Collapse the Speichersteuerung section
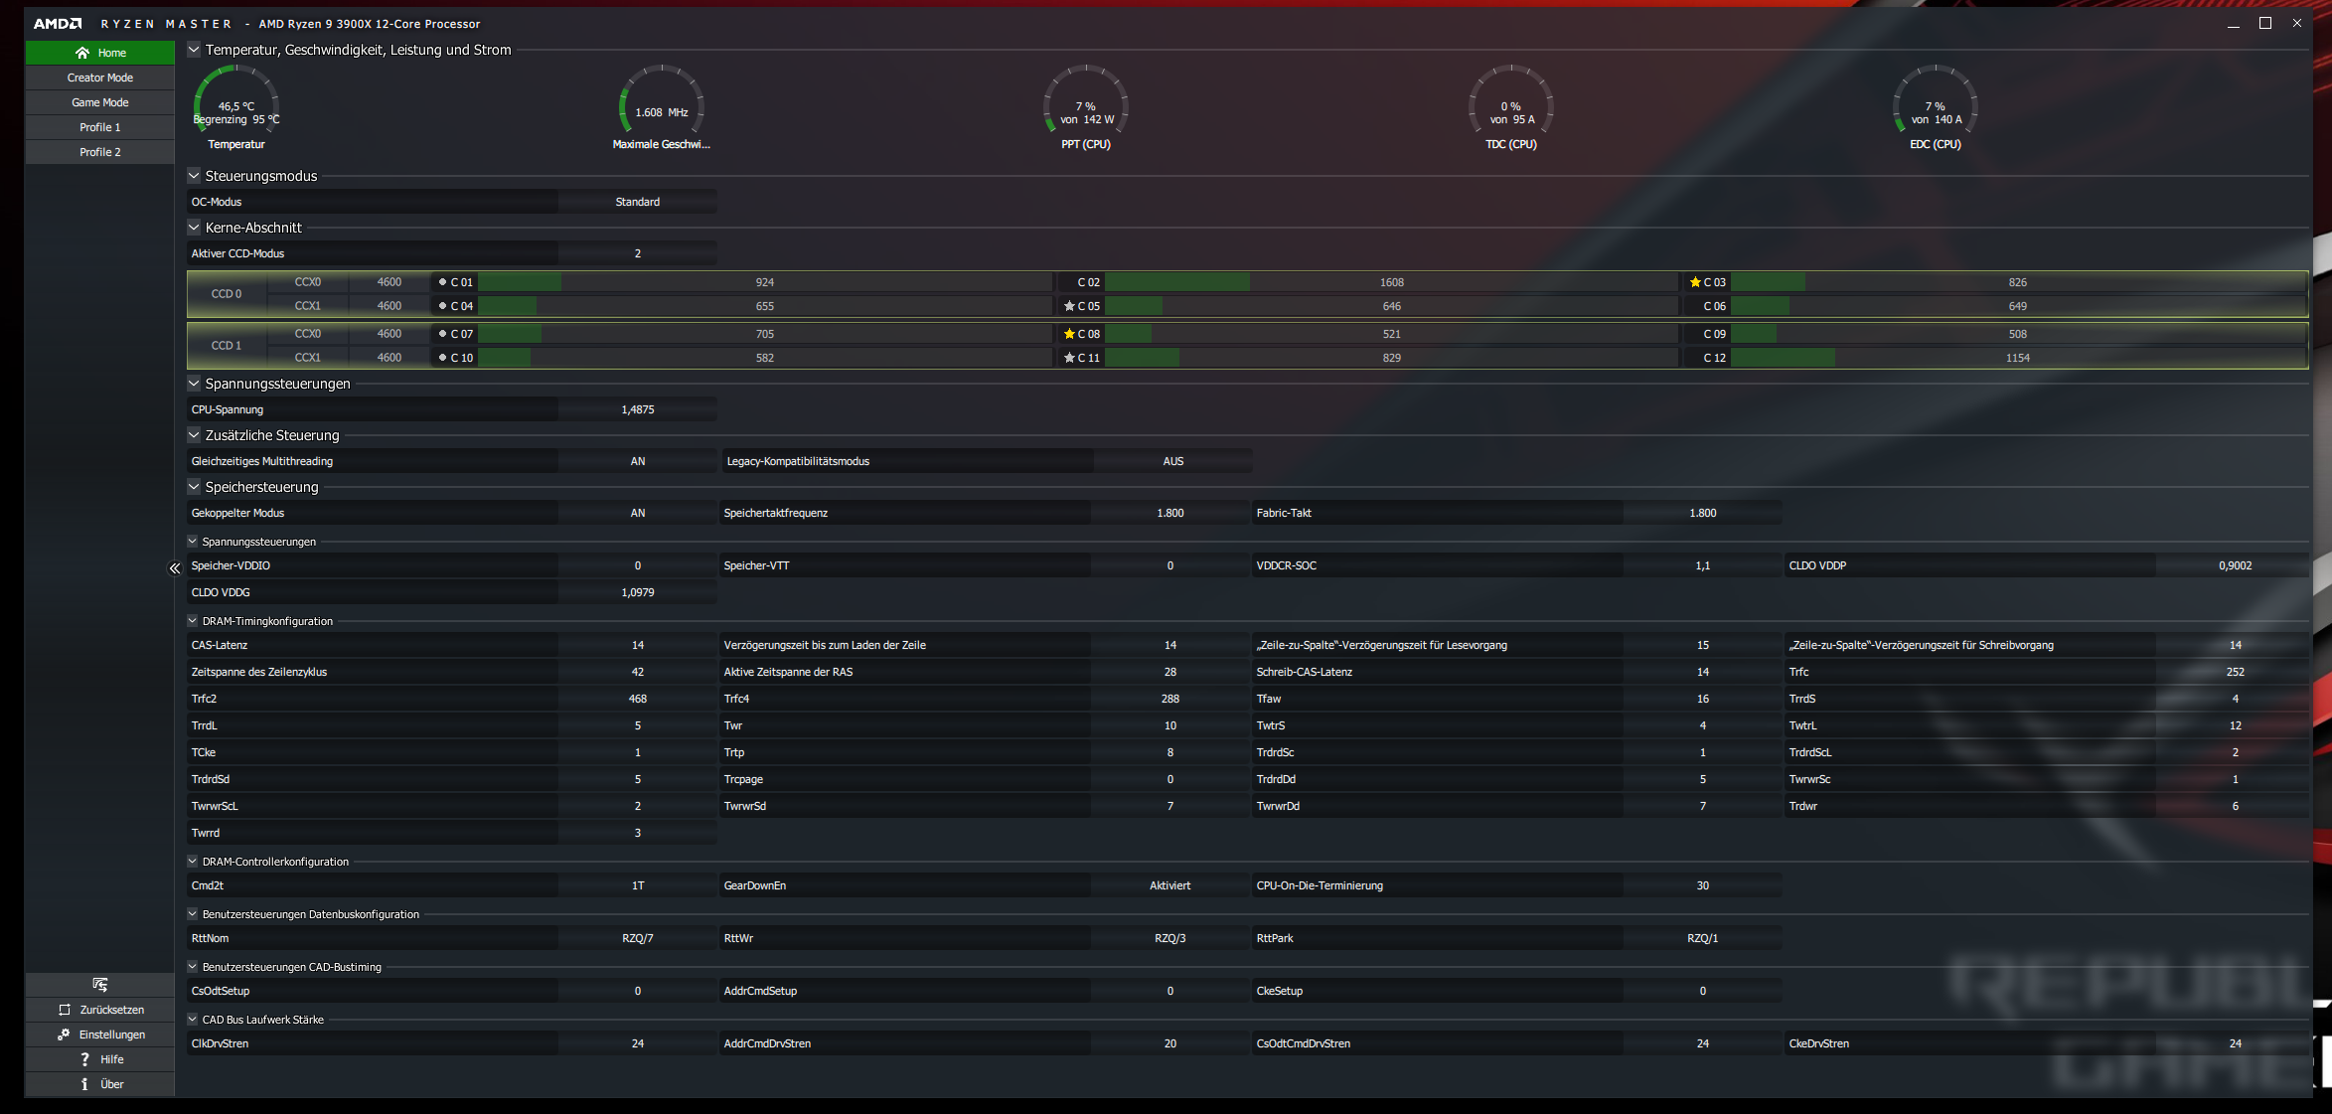The width and height of the screenshot is (2332, 1114). point(195,487)
